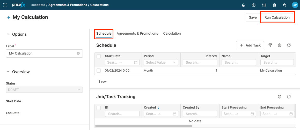The image size is (300, 130).
Task: Open the Period Select Value dropdown
Action: coord(161,62)
